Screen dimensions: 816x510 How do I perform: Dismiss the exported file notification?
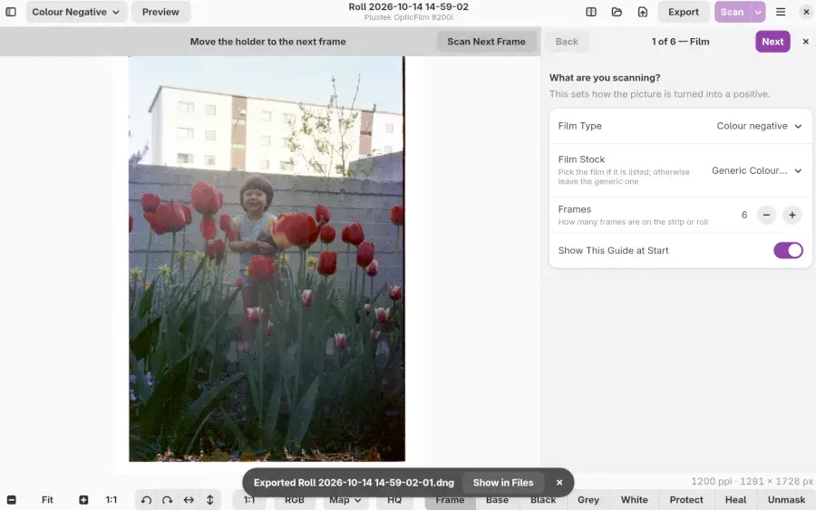[559, 483]
